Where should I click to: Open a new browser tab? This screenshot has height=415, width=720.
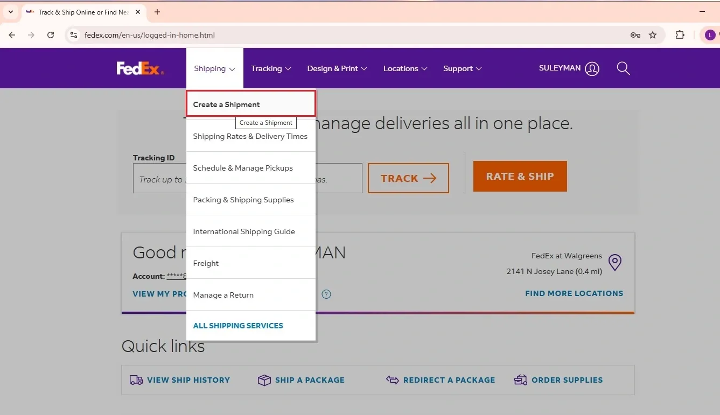tap(157, 12)
